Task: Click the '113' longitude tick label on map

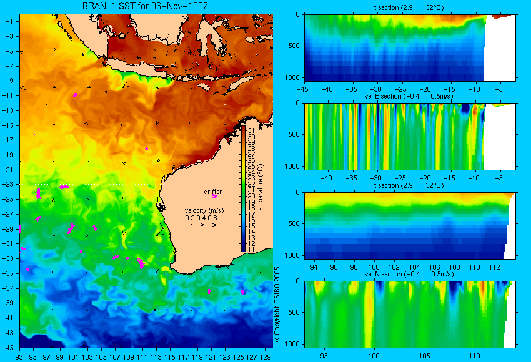Action: [156, 356]
